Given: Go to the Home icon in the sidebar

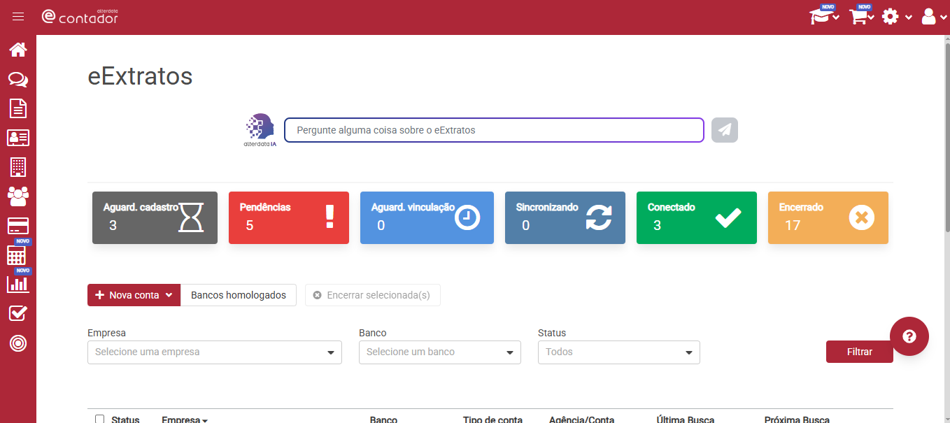Looking at the screenshot, I should click(17, 50).
